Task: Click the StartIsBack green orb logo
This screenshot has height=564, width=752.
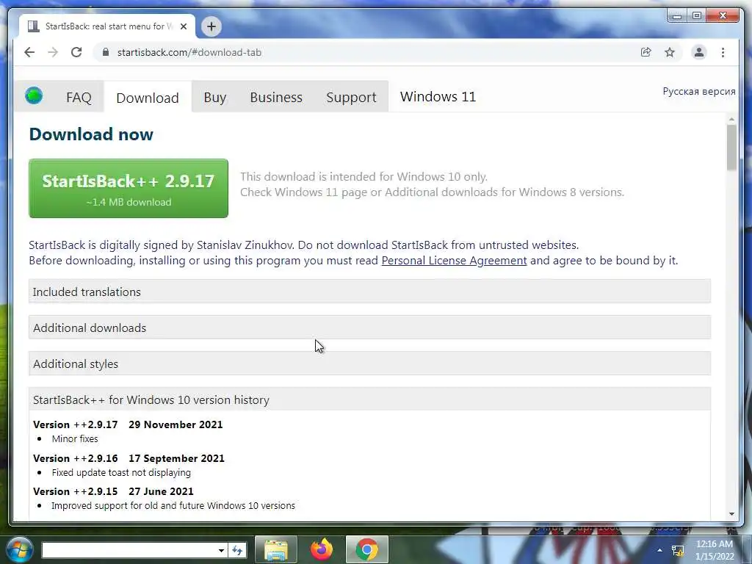Action: 34,95
